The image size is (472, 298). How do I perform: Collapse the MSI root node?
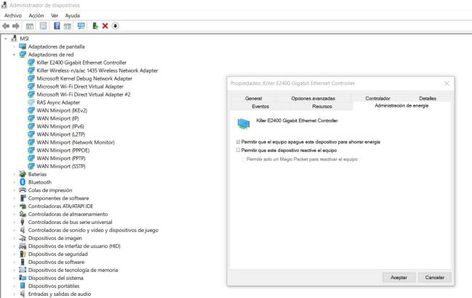point(5,39)
